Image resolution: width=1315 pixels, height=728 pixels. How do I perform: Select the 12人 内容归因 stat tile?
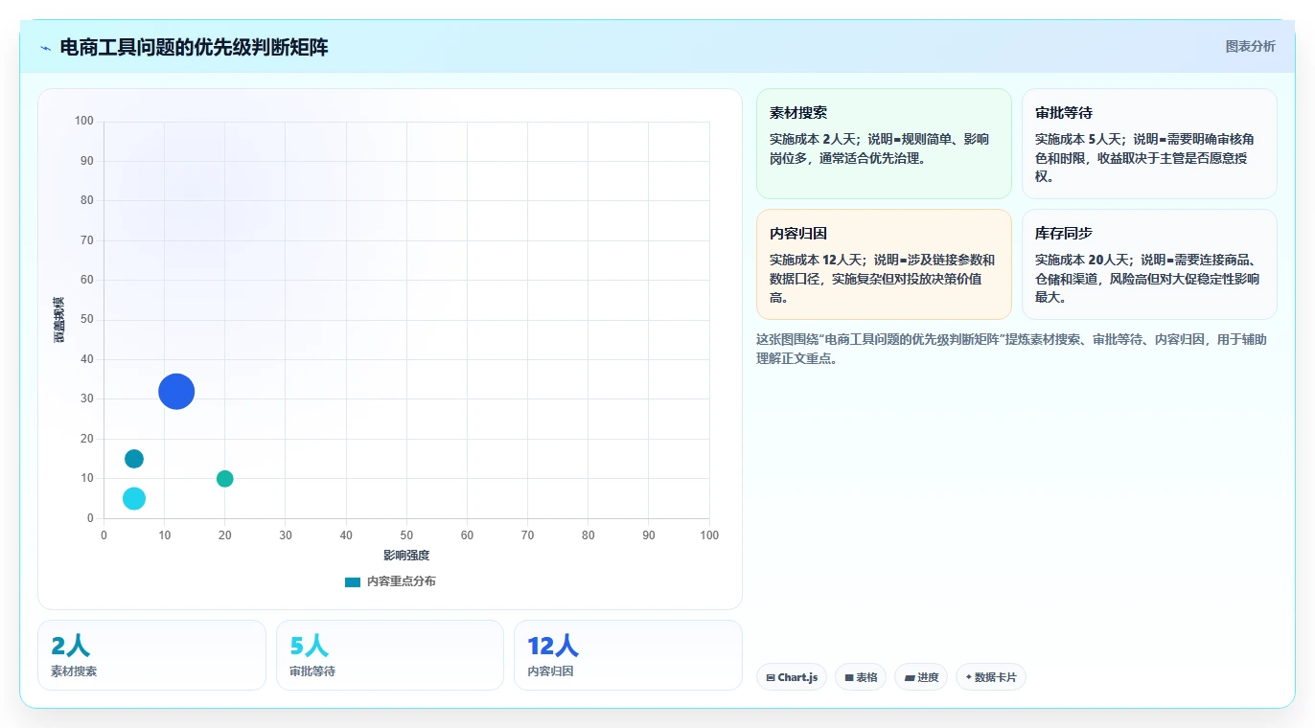pos(628,655)
